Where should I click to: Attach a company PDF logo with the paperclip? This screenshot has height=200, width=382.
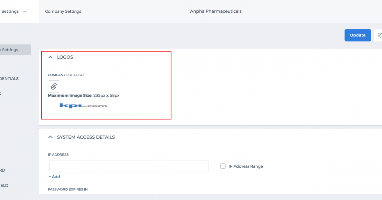54,86
